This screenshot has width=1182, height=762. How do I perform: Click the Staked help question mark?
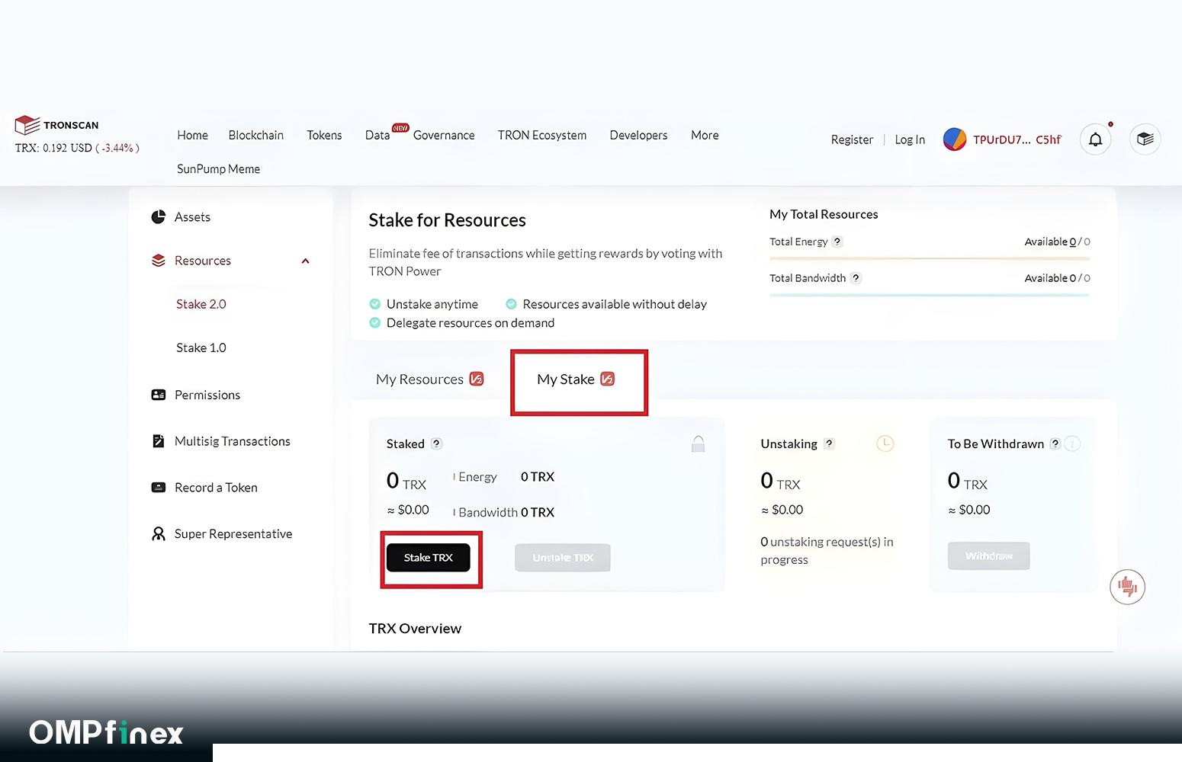click(x=436, y=443)
